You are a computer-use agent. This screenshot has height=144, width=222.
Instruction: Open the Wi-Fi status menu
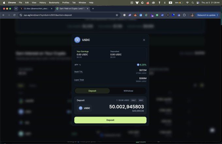187,3
